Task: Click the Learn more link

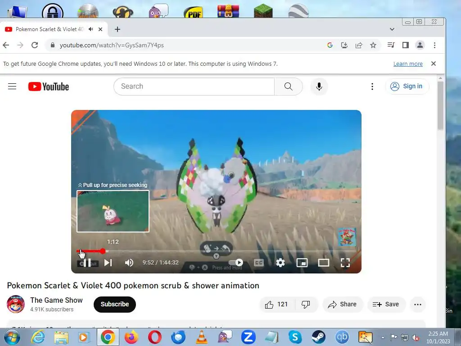Action: 408,64
